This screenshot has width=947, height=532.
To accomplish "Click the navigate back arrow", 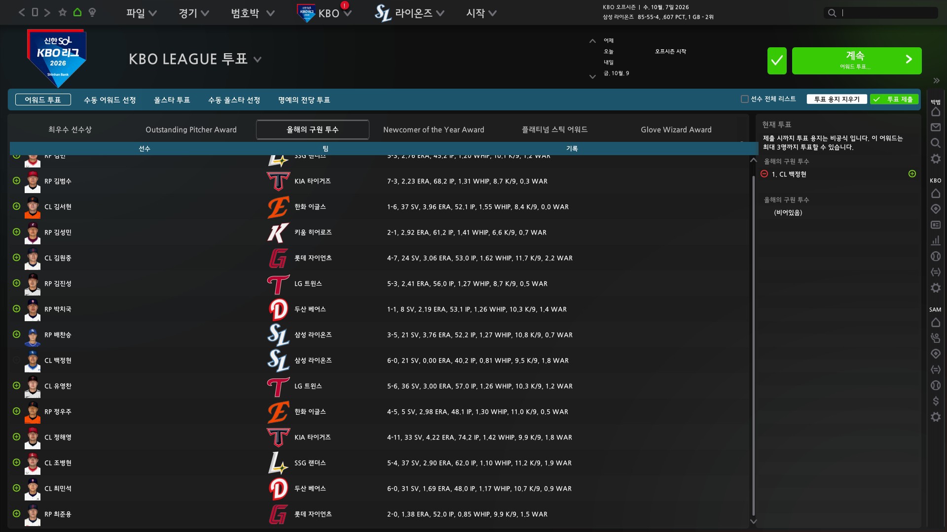I will click(x=22, y=12).
